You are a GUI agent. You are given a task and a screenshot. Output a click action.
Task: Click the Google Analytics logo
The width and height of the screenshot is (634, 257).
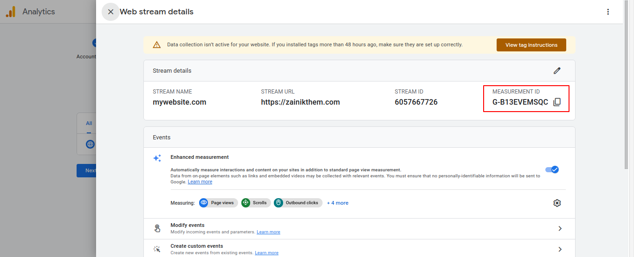click(11, 12)
